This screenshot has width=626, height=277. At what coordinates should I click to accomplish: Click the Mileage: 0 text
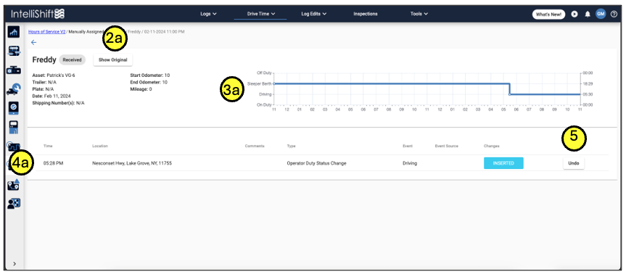point(141,89)
